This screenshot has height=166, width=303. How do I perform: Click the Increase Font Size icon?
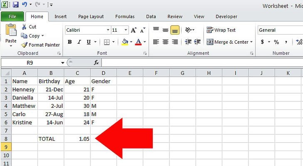[x=134, y=30]
